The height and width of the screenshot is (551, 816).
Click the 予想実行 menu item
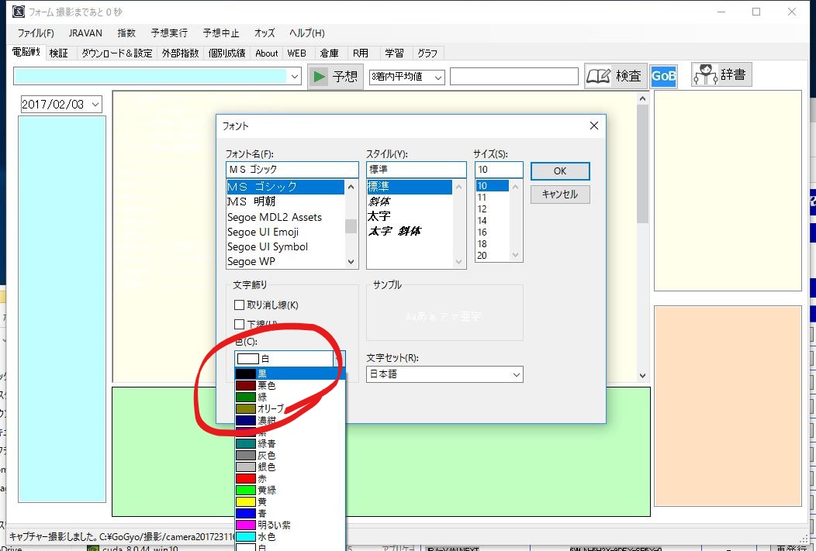(x=169, y=33)
